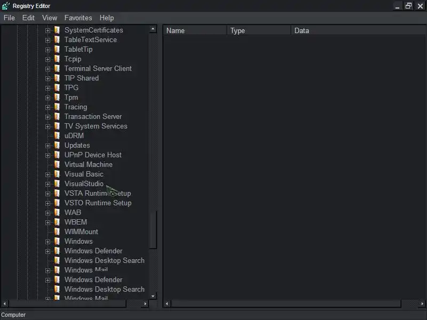Click the Tcpip key folder icon
Screen dimensions: 427x320
(x=57, y=59)
